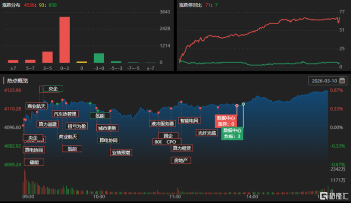Select the 5~7 red distribution bar
Screen dimensions: 351x203
pos(30,61)
